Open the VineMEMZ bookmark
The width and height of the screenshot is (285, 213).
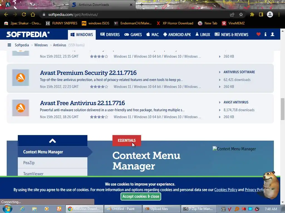coord(233,23)
